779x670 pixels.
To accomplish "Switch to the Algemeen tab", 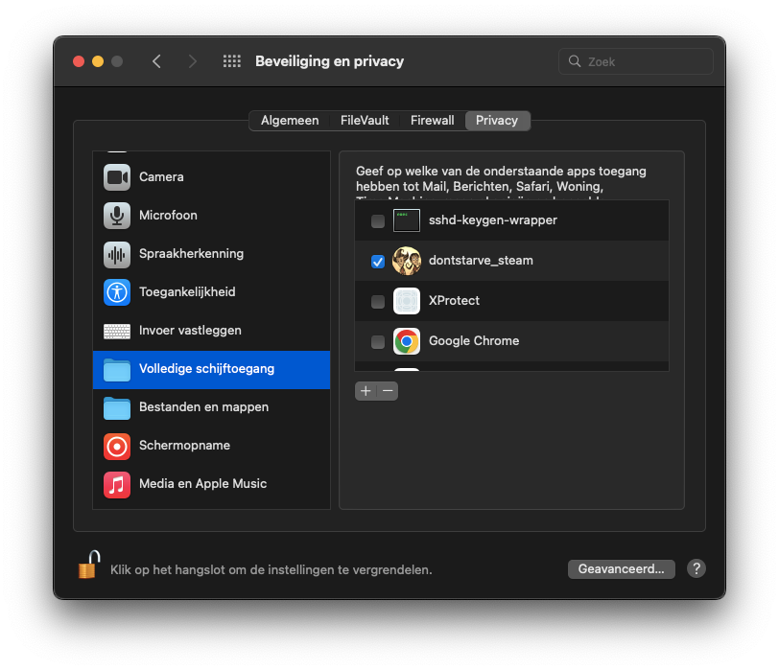I will [290, 121].
